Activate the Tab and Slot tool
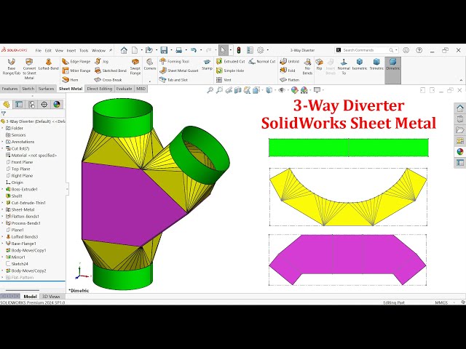Screen dimensions: 466x349 click(173, 80)
